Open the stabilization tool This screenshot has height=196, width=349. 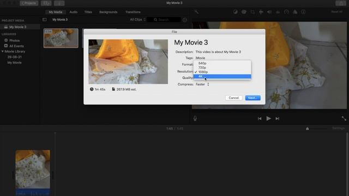tap(261, 12)
